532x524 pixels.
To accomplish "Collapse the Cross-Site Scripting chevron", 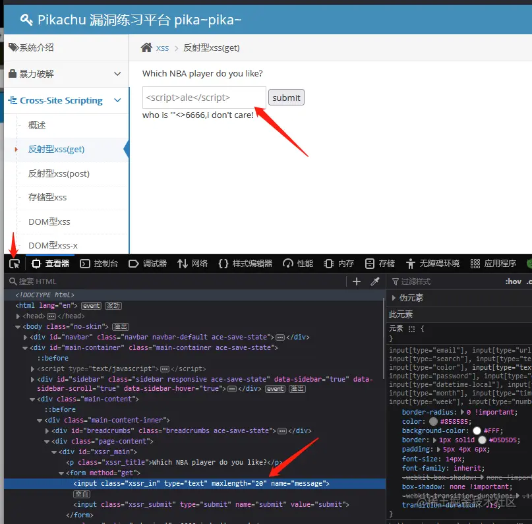I will [x=117, y=100].
